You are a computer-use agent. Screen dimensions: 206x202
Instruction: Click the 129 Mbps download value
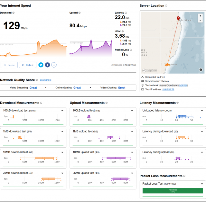pyautogui.click(x=15, y=26)
